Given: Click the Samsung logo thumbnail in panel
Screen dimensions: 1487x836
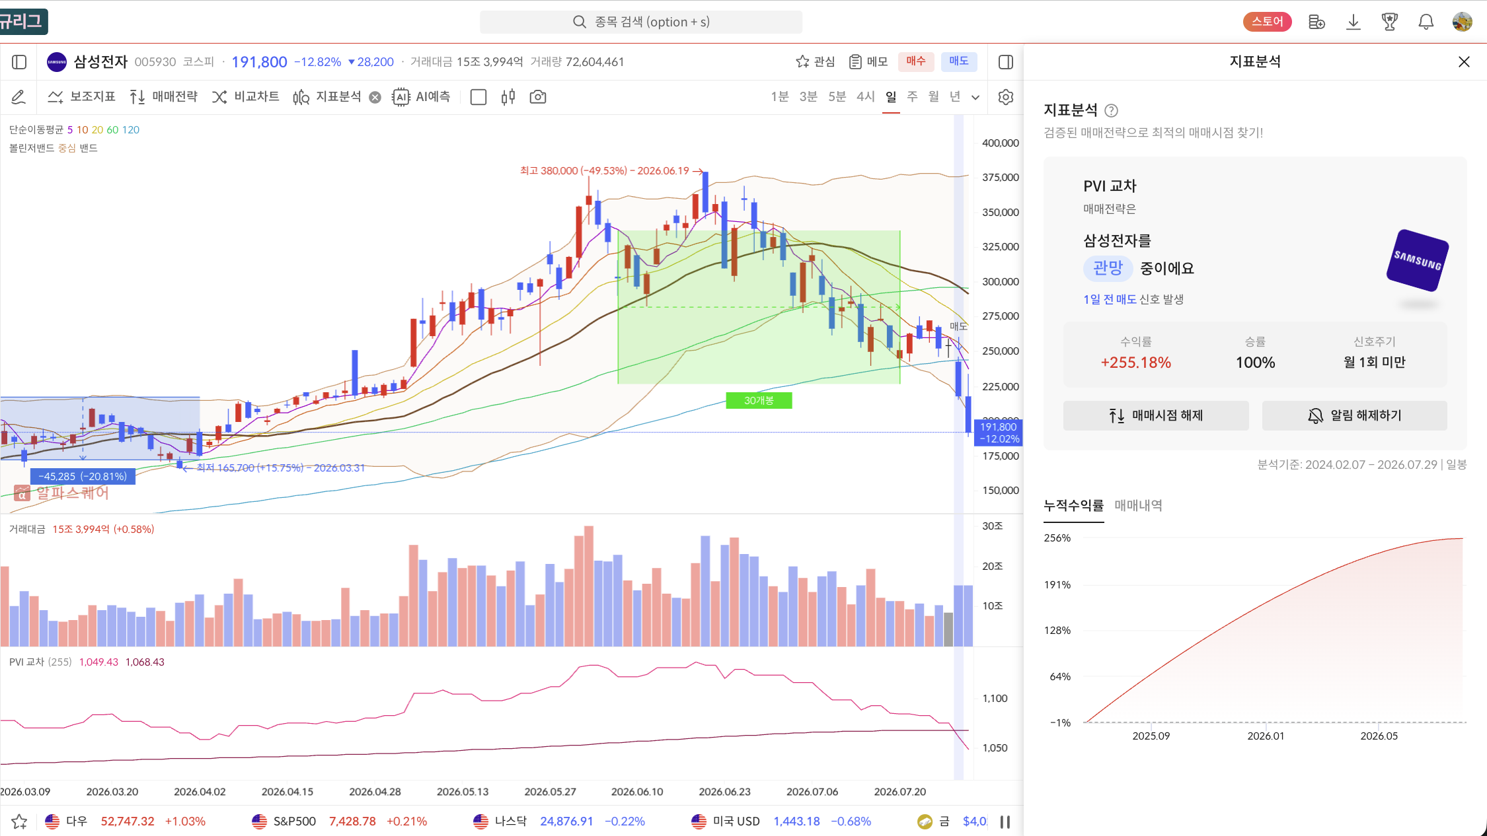Looking at the screenshot, I should coord(1418,260).
